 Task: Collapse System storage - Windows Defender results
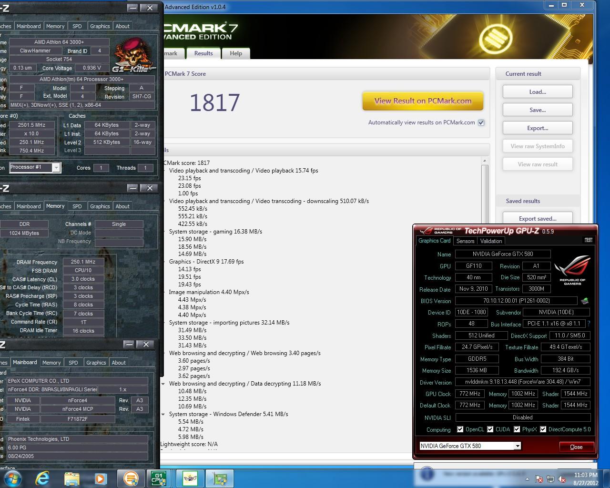point(163,414)
